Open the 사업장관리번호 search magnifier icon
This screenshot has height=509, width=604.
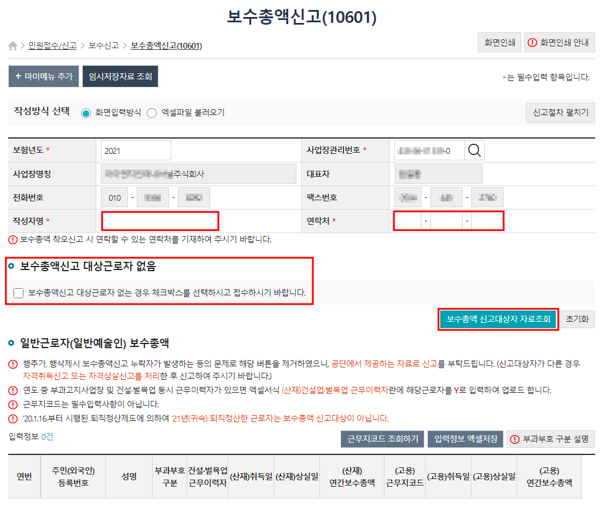pos(474,150)
